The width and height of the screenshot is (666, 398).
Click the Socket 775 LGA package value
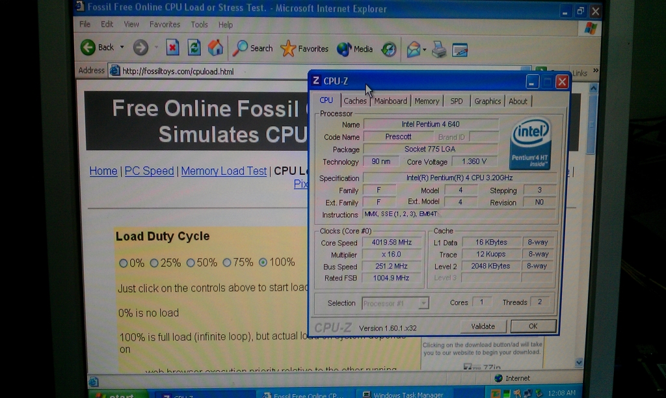(430, 149)
